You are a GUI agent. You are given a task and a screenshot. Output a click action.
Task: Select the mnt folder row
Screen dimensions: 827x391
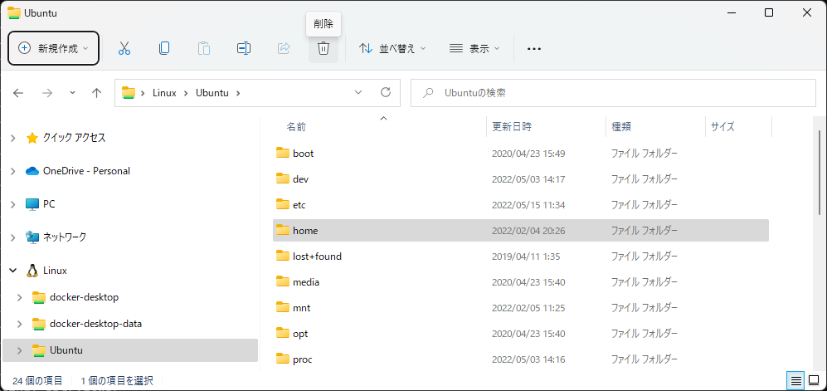click(521, 308)
